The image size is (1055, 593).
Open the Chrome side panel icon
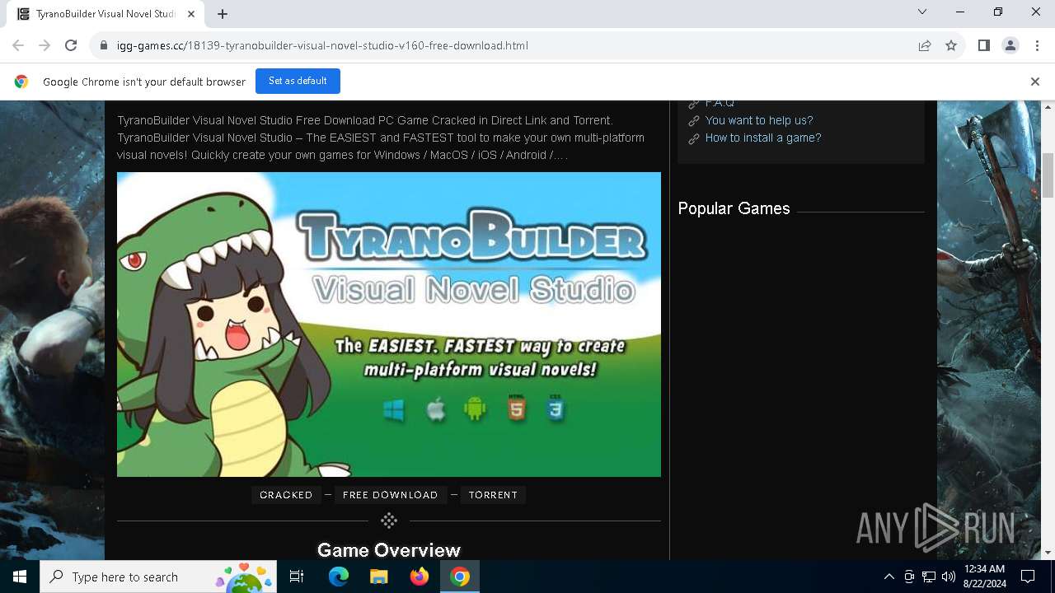(x=984, y=45)
